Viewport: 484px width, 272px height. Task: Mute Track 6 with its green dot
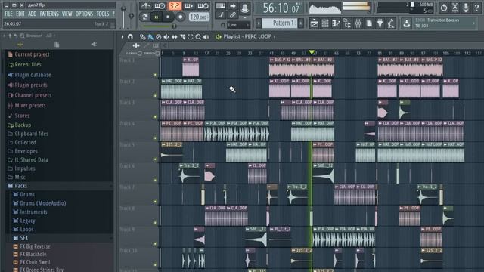tap(155, 180)
